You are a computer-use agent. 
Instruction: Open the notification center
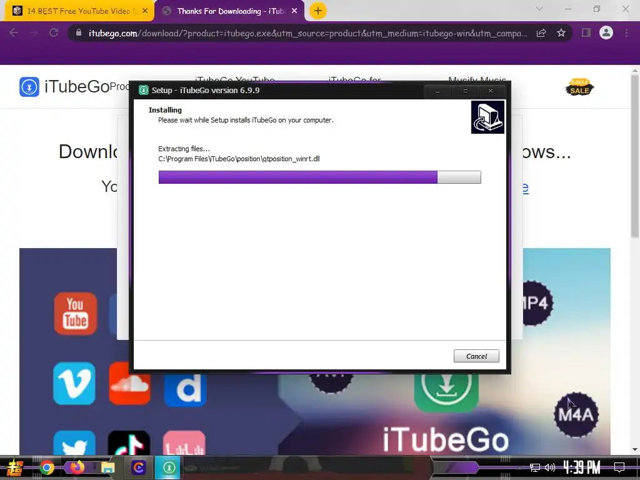tap(619, 467)
